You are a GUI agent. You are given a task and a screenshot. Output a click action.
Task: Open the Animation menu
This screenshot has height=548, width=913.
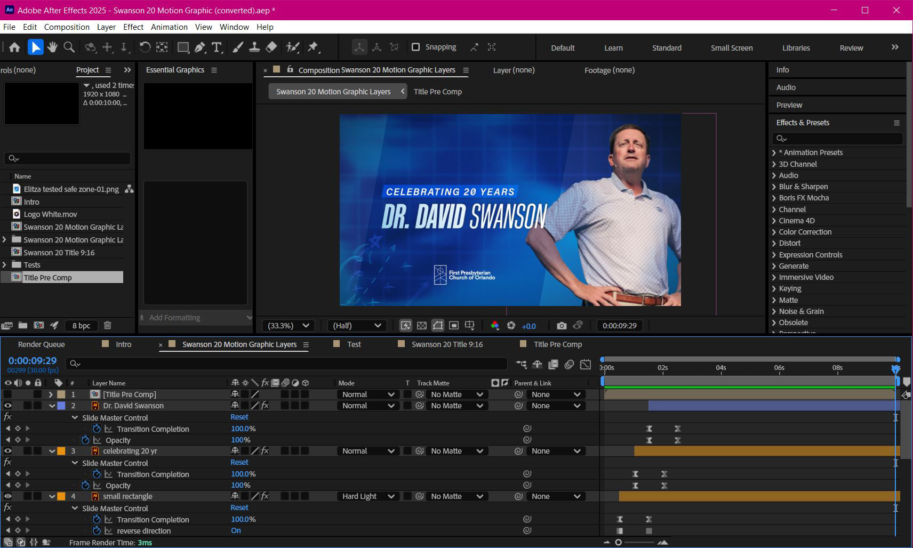pos(169,27)
